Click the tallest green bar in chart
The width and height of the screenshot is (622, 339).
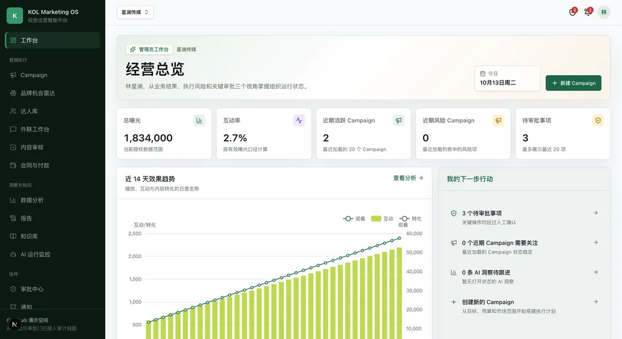pyautogui.click(x=399, y=293)
